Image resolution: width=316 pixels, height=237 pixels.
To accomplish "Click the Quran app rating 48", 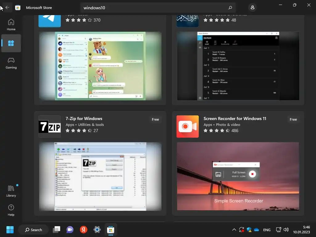I will click(220, 20).
